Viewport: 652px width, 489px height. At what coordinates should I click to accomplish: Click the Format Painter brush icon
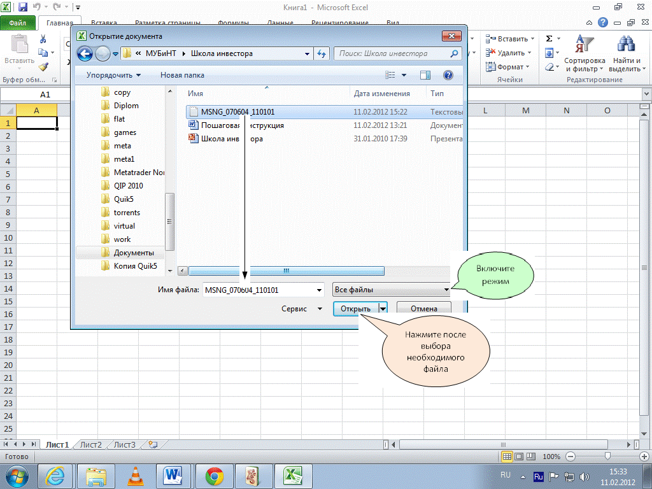[43, 66]
